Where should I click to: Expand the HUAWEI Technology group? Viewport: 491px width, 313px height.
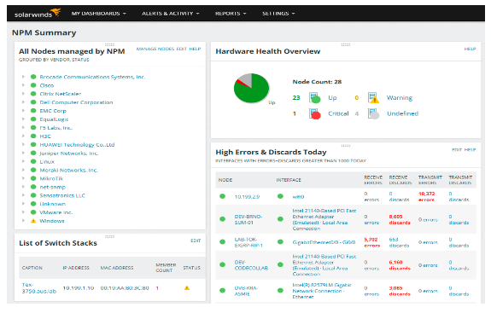click(23, 144)
